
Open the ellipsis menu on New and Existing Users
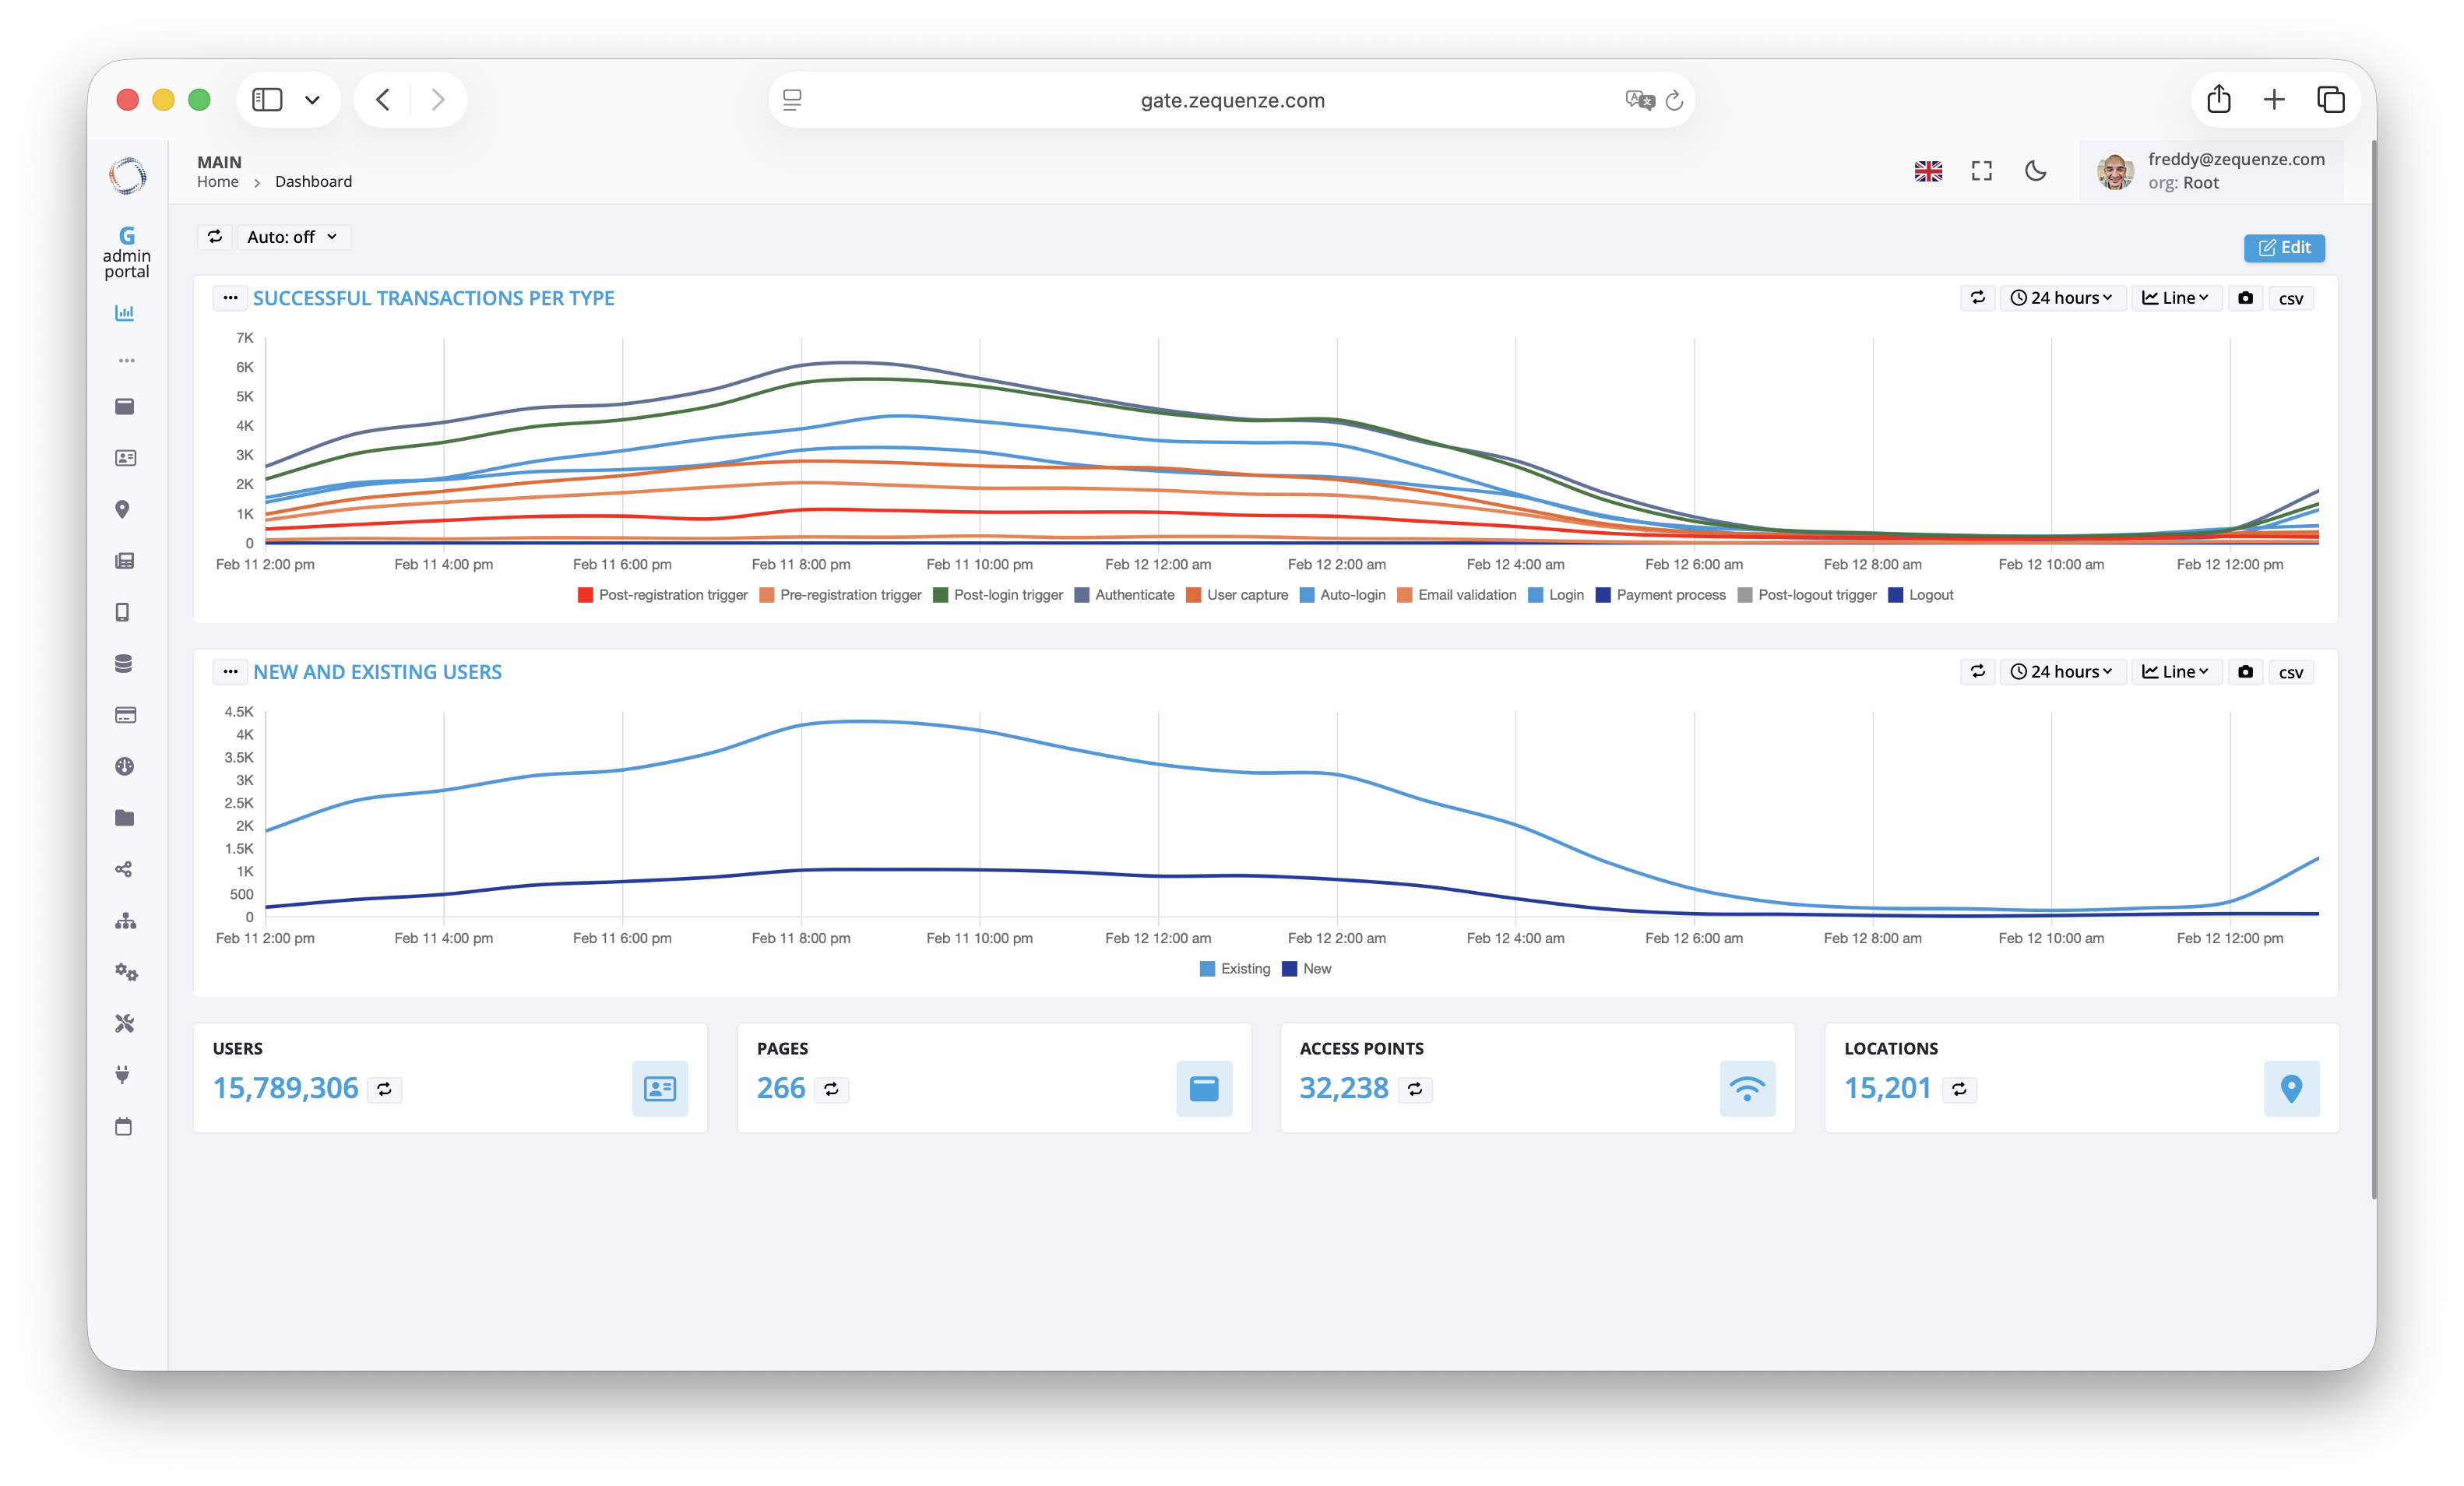pos(230,671)
